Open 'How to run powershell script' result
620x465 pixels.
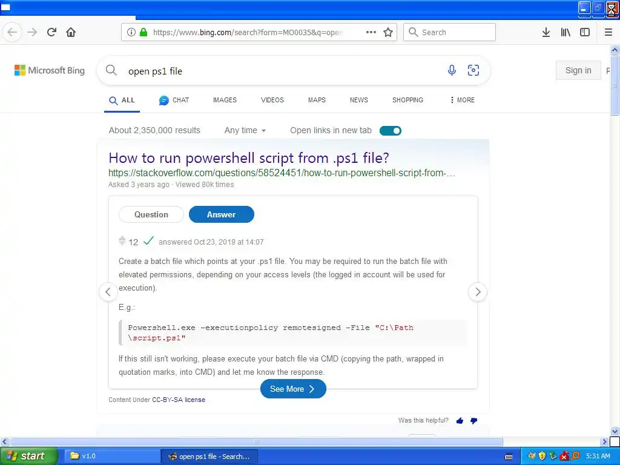[249, 158]
